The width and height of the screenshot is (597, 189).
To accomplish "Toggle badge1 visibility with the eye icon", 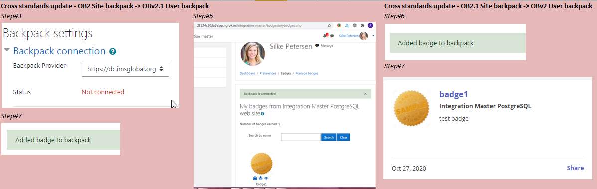I will point(266,178).
